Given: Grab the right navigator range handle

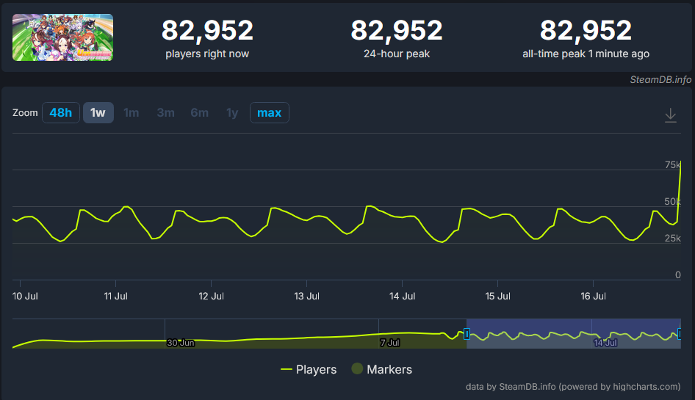Looking at the screenshot, I should (x=680, y=334).
